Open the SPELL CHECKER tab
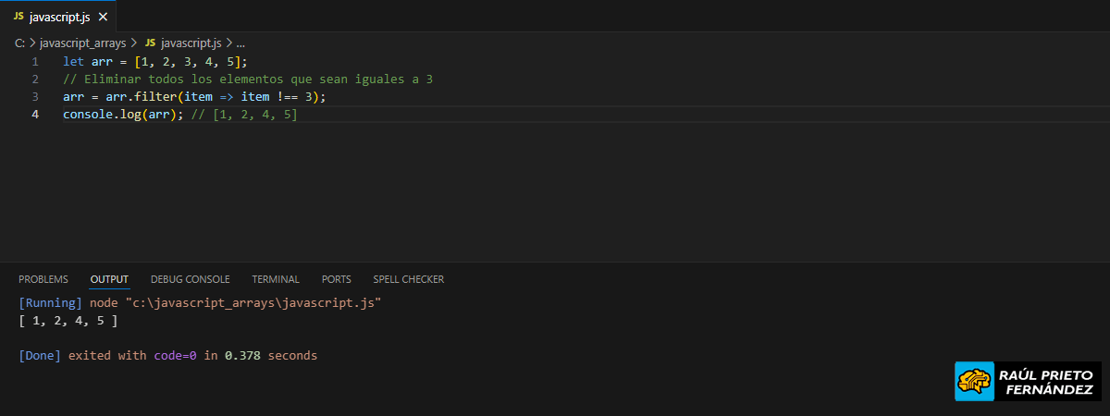This screenshot has height=416, width=1110. [408, 279]
